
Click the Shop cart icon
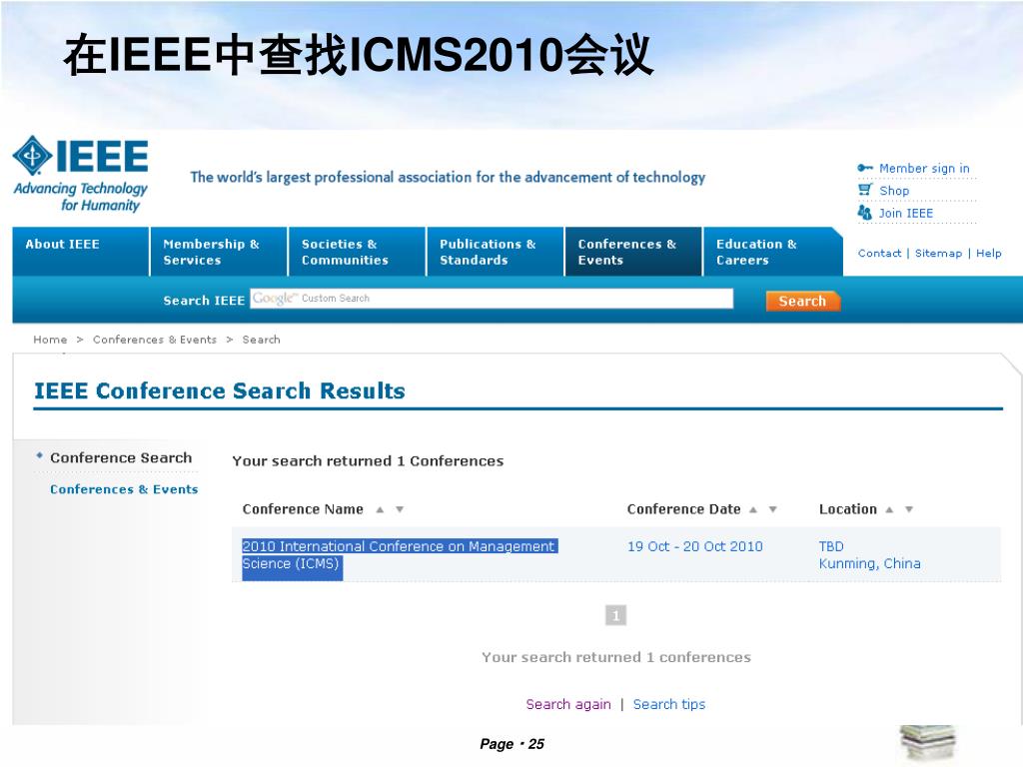[865, 190]
